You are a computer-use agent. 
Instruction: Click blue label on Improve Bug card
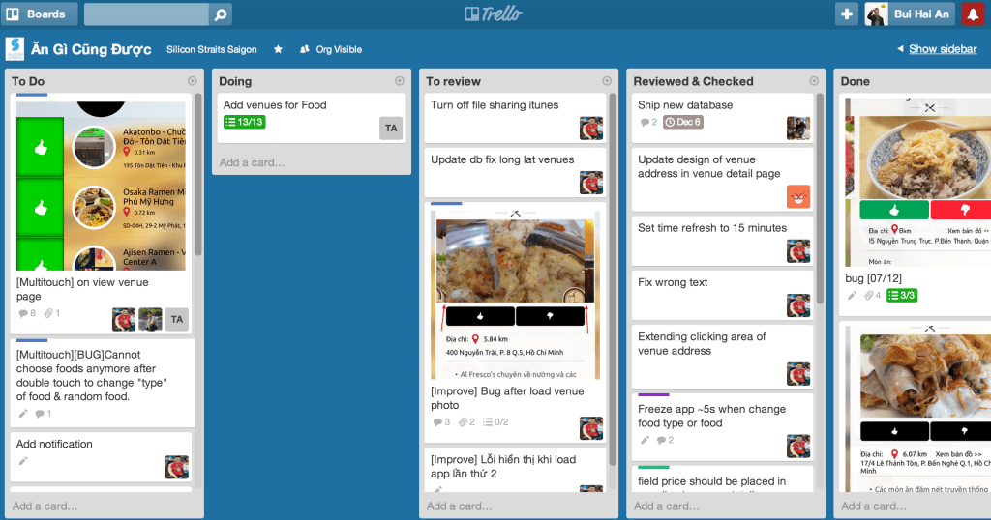(446, 204)
